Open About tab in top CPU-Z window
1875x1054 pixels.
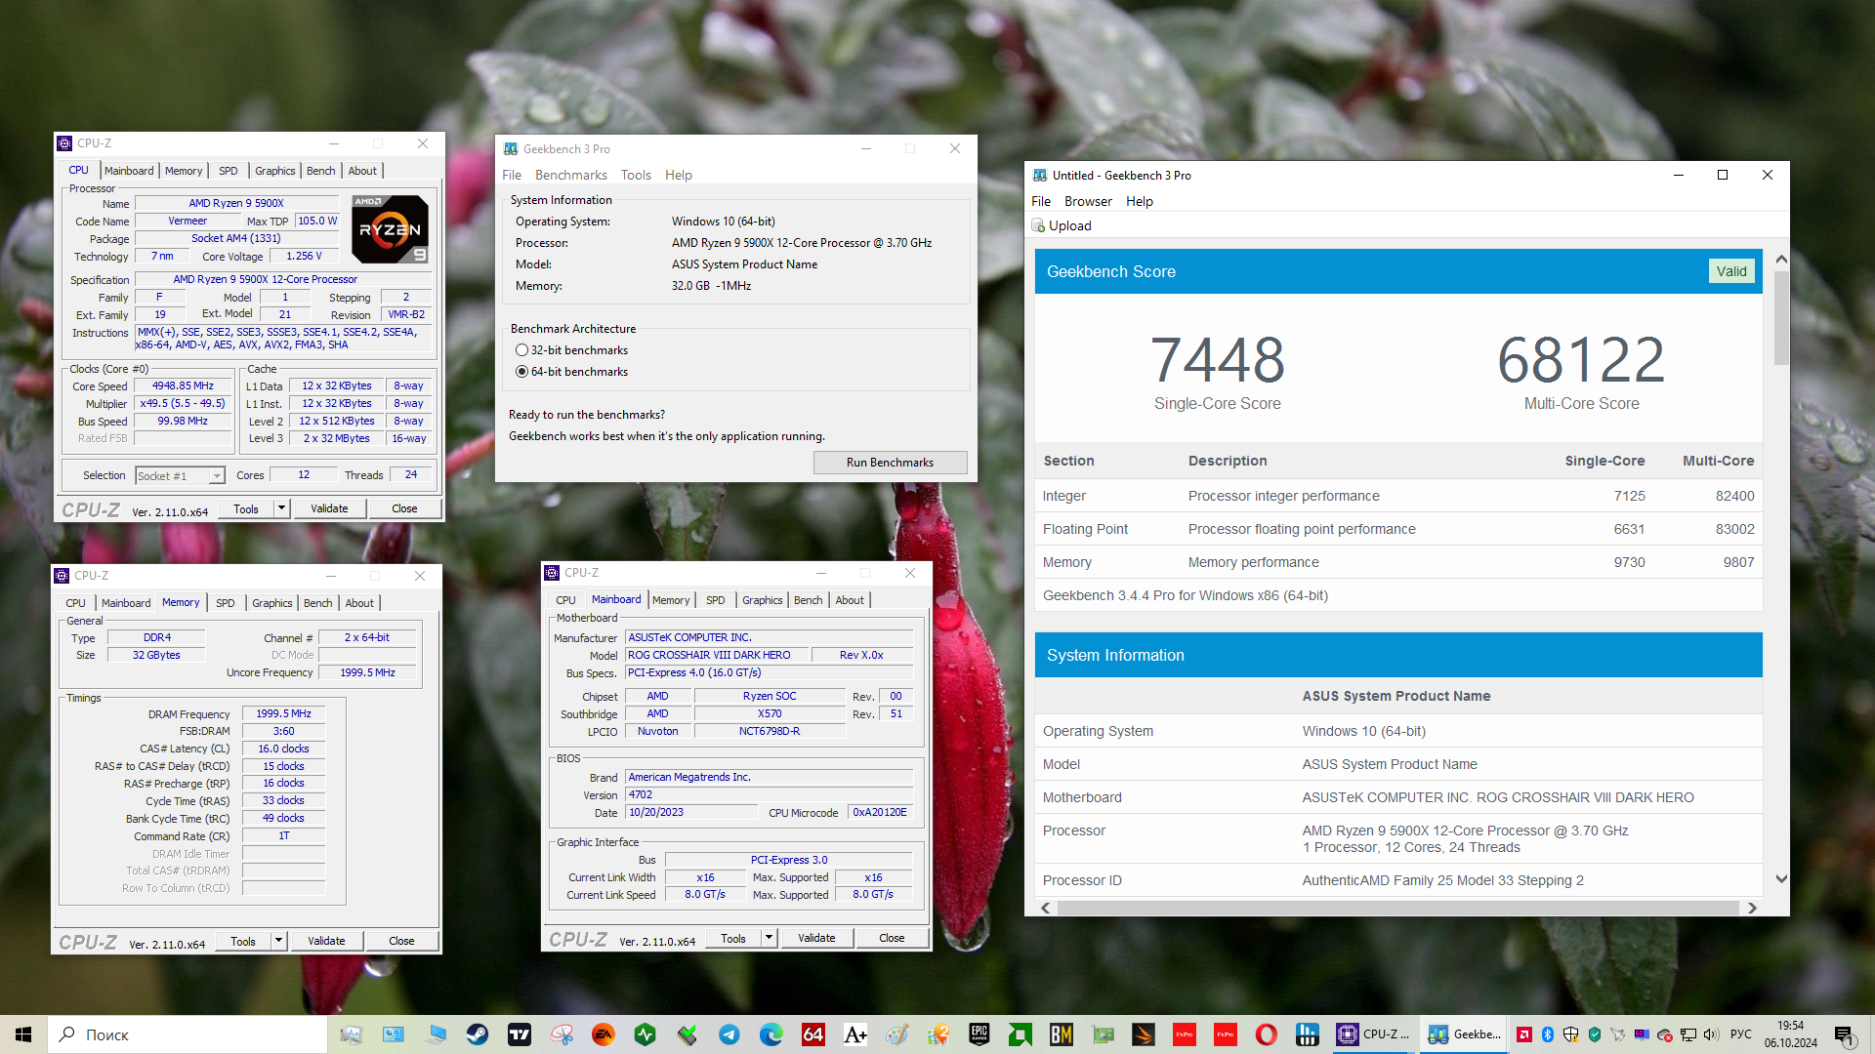point(362,171)
